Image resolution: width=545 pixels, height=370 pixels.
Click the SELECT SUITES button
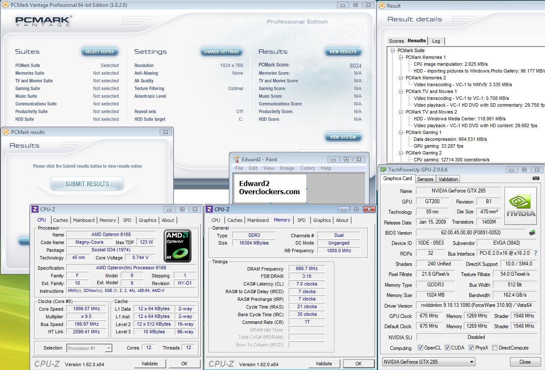click(100, 52)
